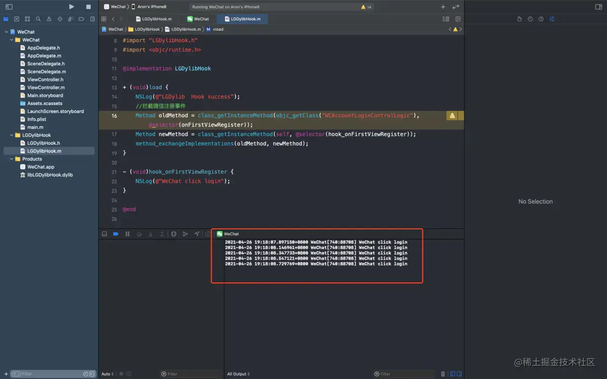The height and width of the screenshot is (379, 607).
Task: Open the library with the plus button
Action: [443, 7]
